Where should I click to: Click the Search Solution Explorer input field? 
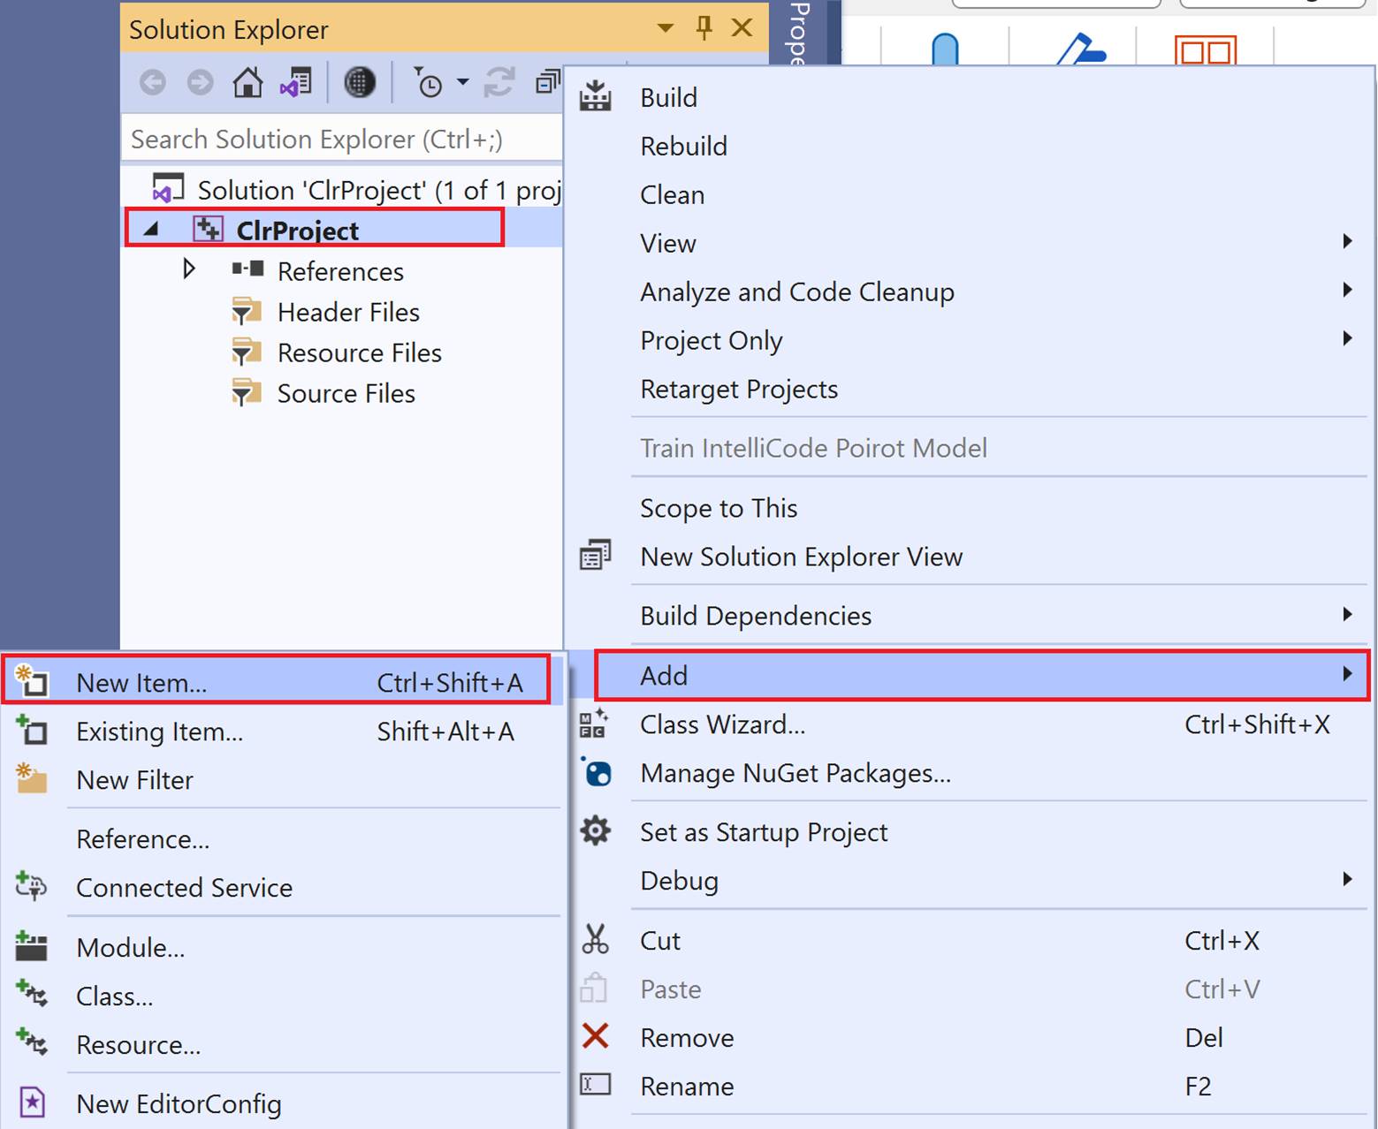341,140
